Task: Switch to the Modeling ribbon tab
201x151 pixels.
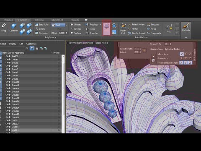Action: 8,20
